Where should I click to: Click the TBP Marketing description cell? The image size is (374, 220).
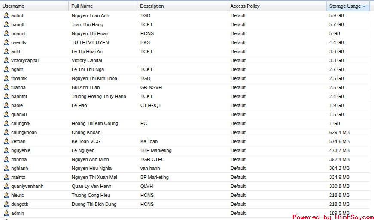click(x=156, y=150)
